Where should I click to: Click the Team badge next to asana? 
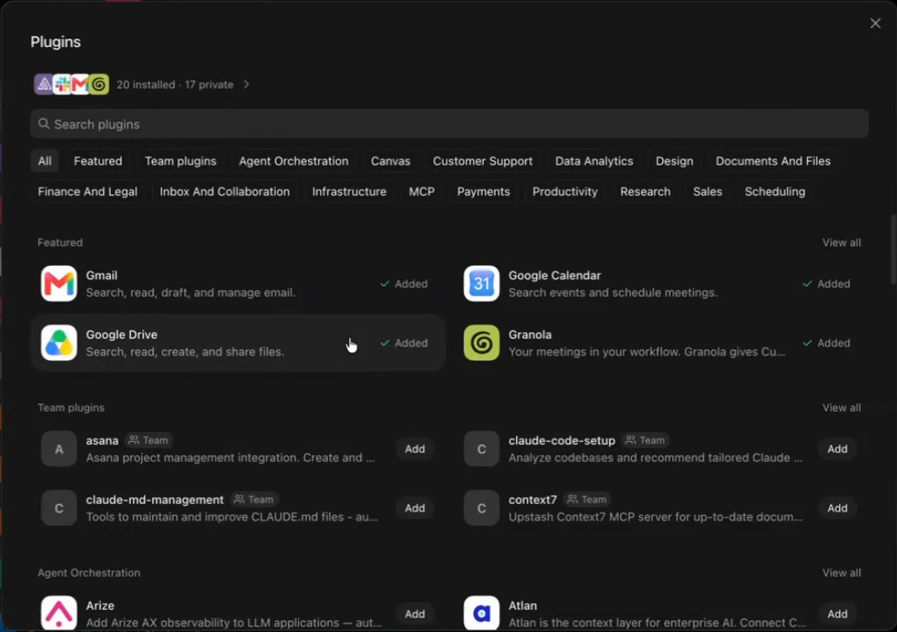click(149, 440)
